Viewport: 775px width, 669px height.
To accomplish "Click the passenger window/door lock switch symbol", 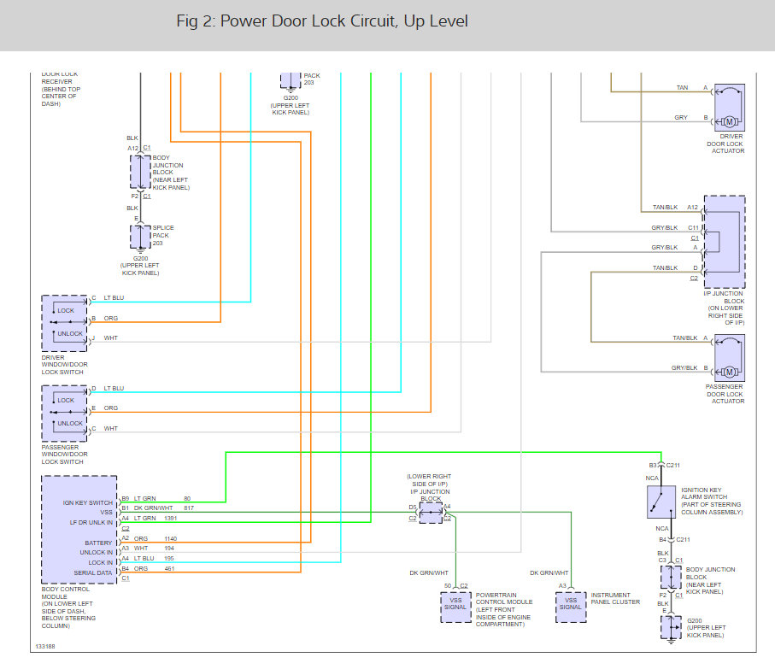I will [x=64, y=413].
